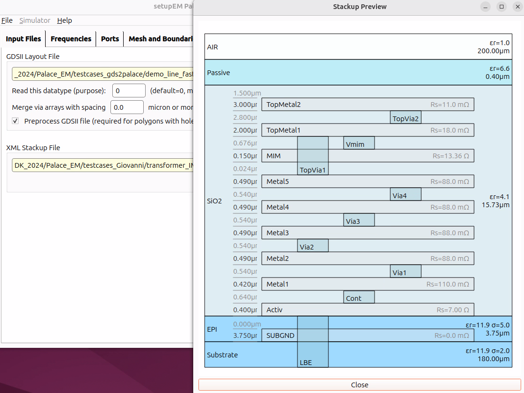This screenshot has height=393, width=524.
Task: Open the Simulator menu
Action: pos(35,20)
